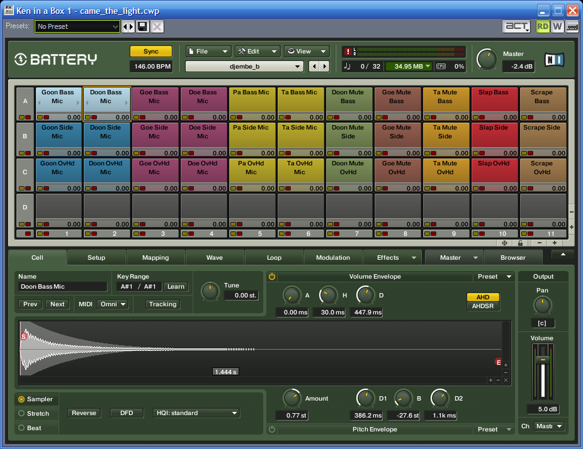
Task: Select the Goon Bass Mic cell
Action: [x=59, y=104]
